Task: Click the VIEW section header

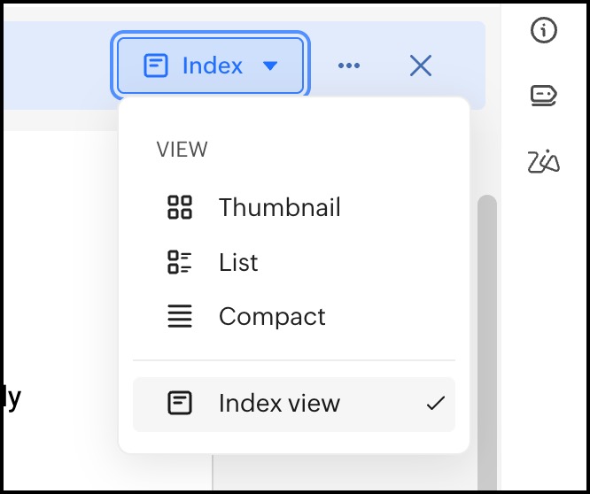Action: click(x=182, y=150)
